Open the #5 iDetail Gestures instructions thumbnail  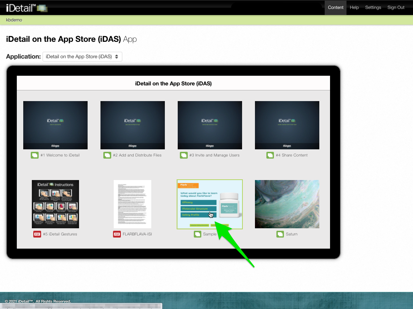coord(55,204)
